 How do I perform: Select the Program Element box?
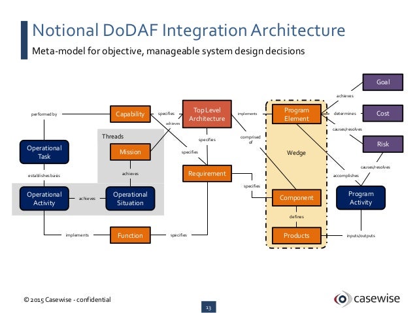click(x=297, y=114)
